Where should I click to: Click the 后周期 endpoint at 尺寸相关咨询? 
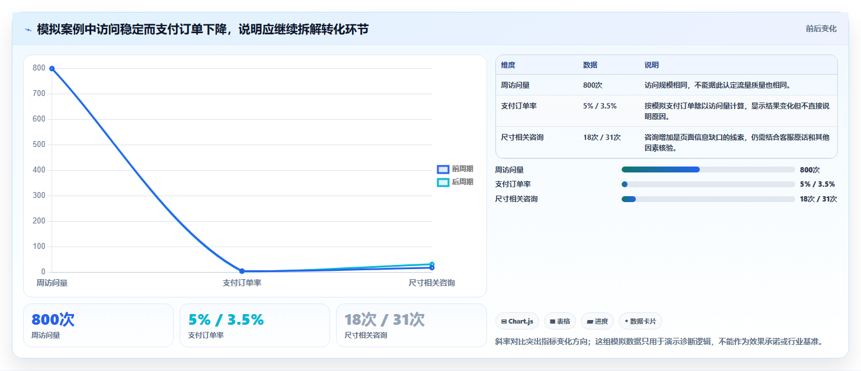tap(432, 264)
